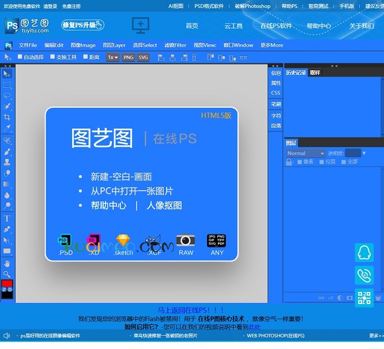This screenshot has width=384, height=349.
Task: Collapse the right panel >< arrows
Action: pyautogui.click(x=334, y=66)
